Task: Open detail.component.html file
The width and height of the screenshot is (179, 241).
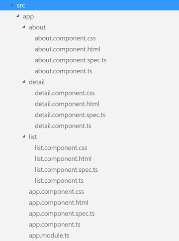Action: [67, 104]
